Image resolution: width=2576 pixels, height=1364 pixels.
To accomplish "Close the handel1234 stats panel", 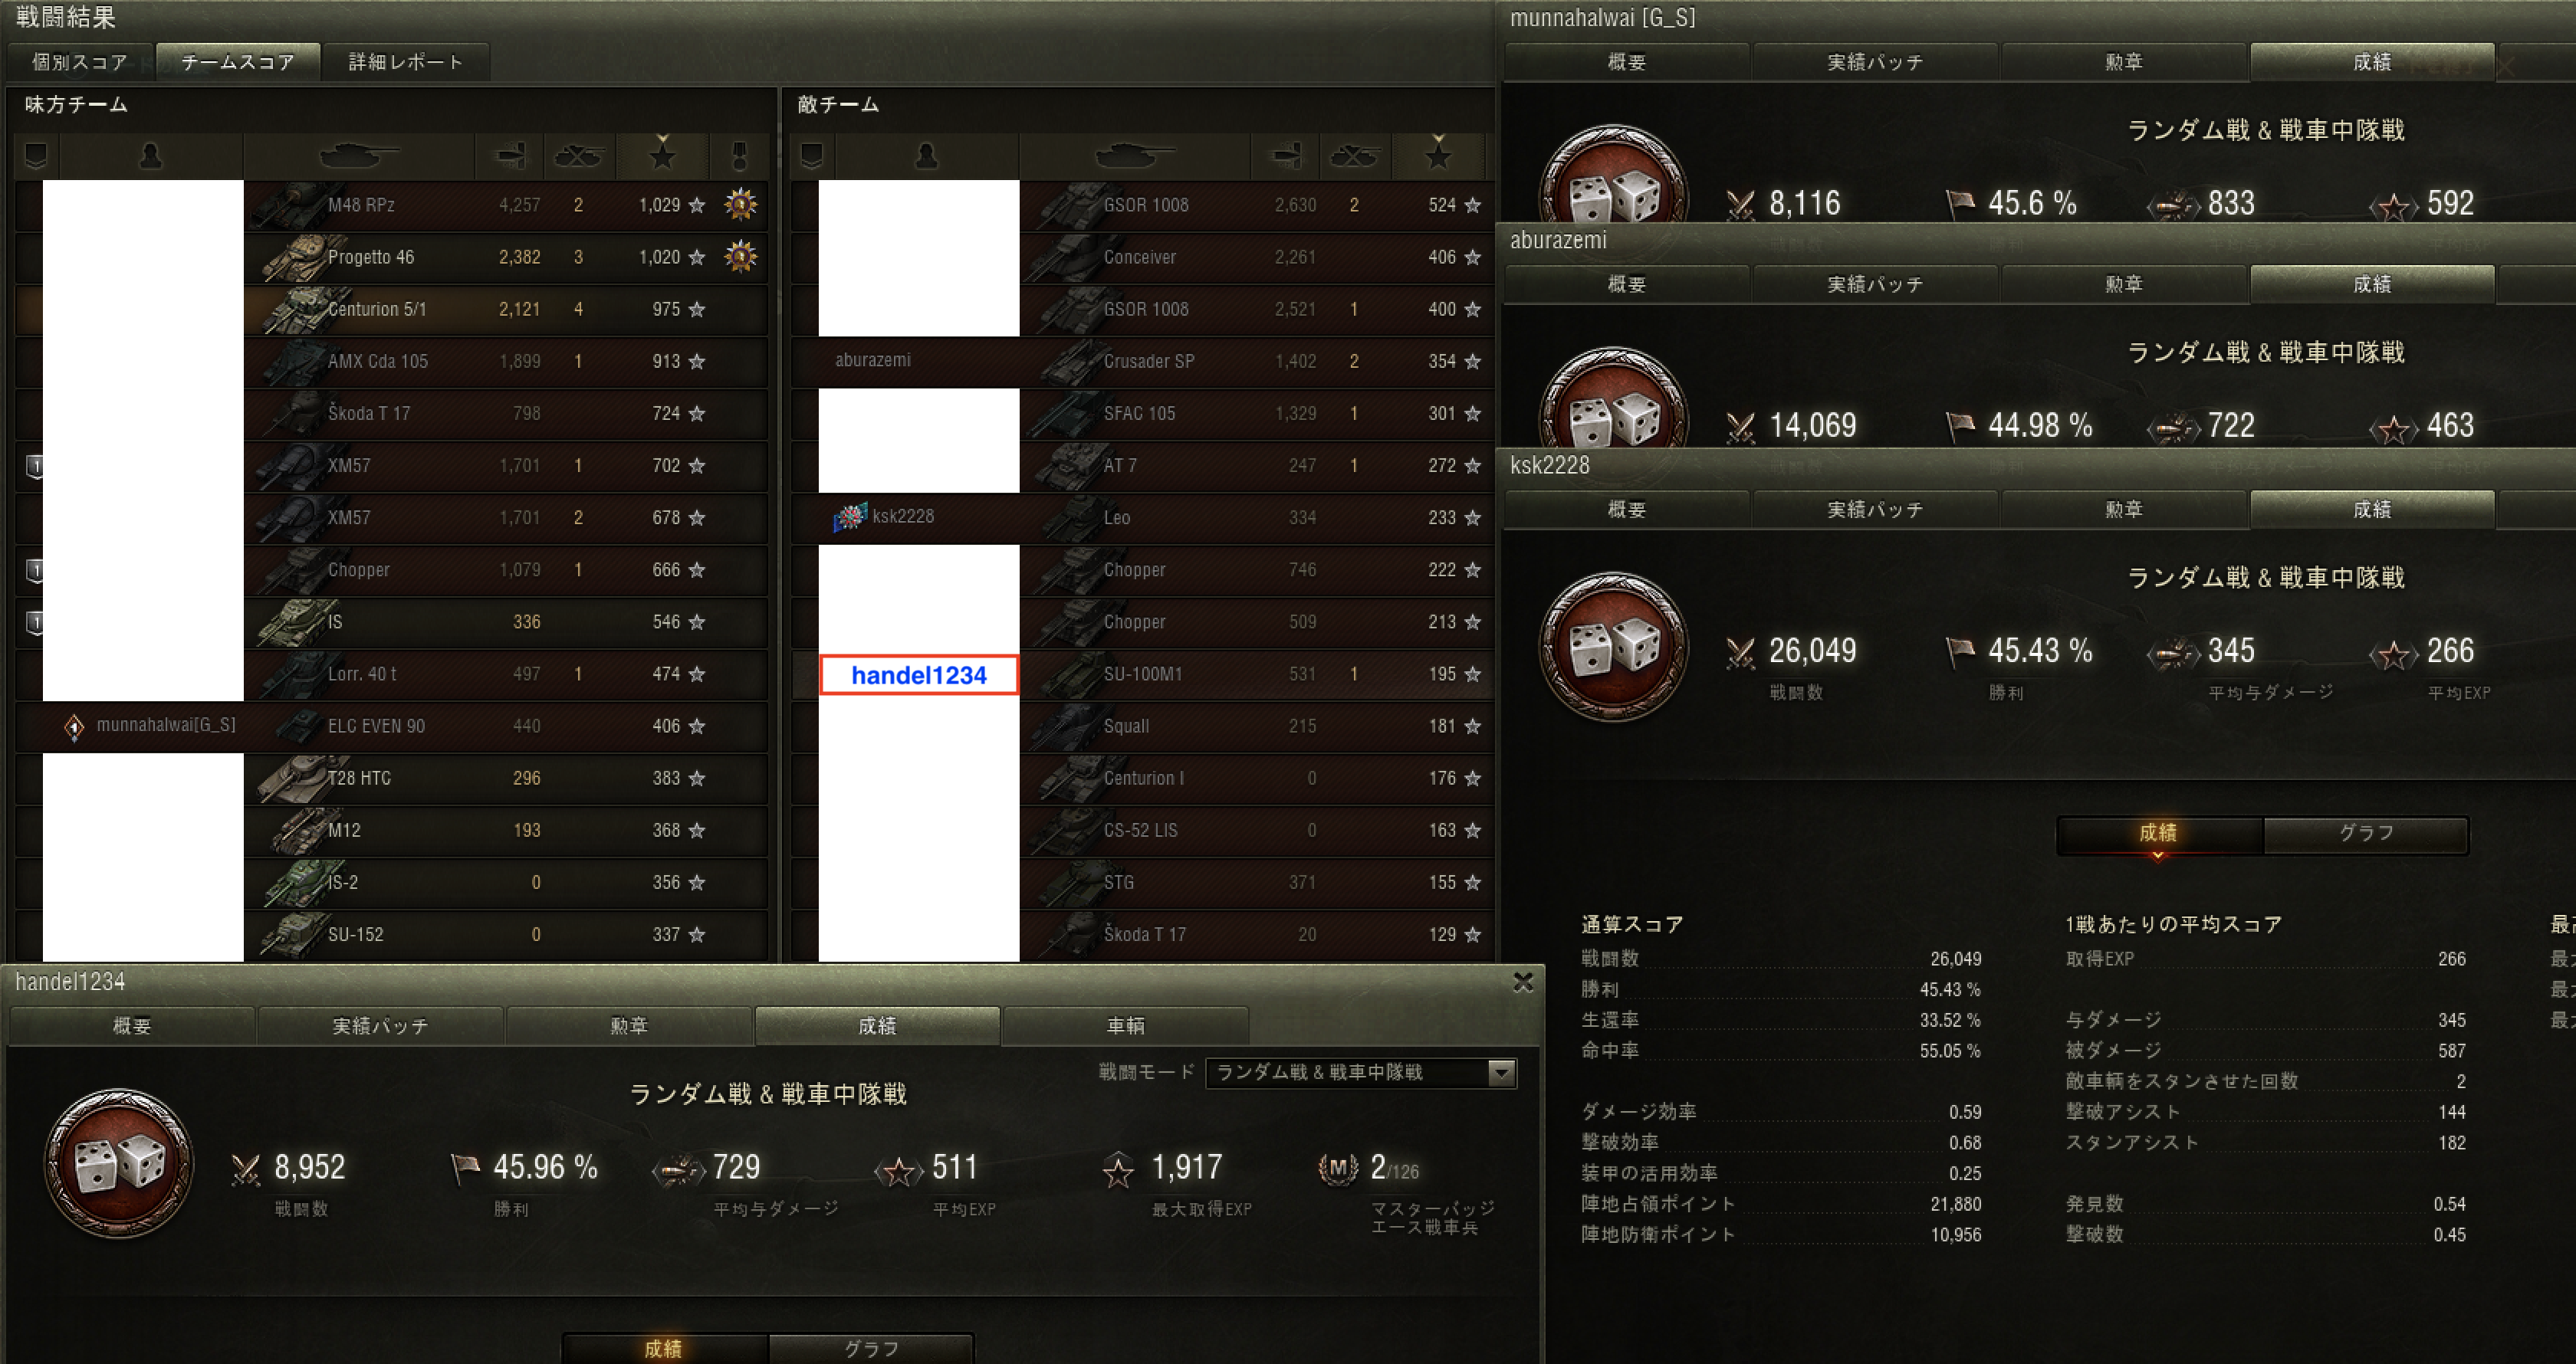I will pyautogui.click(x=1523, y=982).
